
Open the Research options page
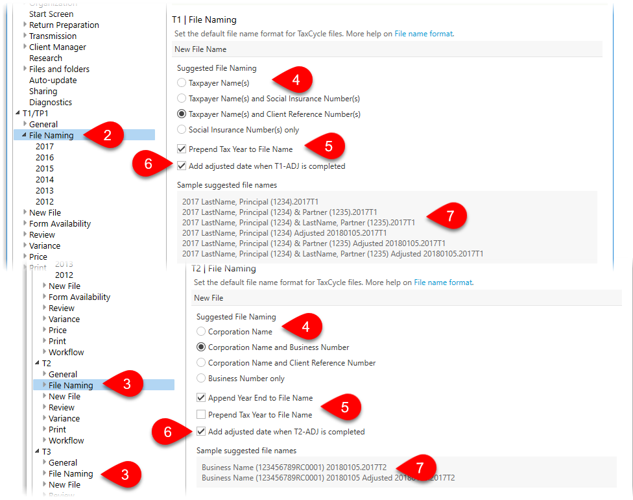pyautogui.click(x=45, y=58)
